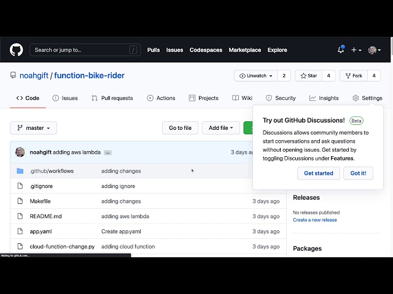Image resolution: width=393 pixels, height=294 pixels.
Task: Switch to the Actions tab
Action: coord(161,98)
